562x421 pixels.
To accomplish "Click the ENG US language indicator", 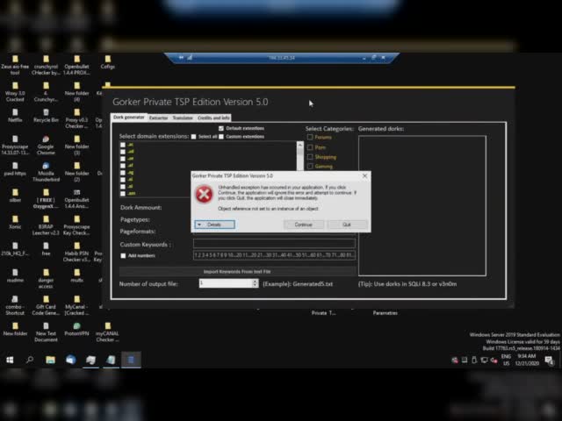I will [506, 360].
